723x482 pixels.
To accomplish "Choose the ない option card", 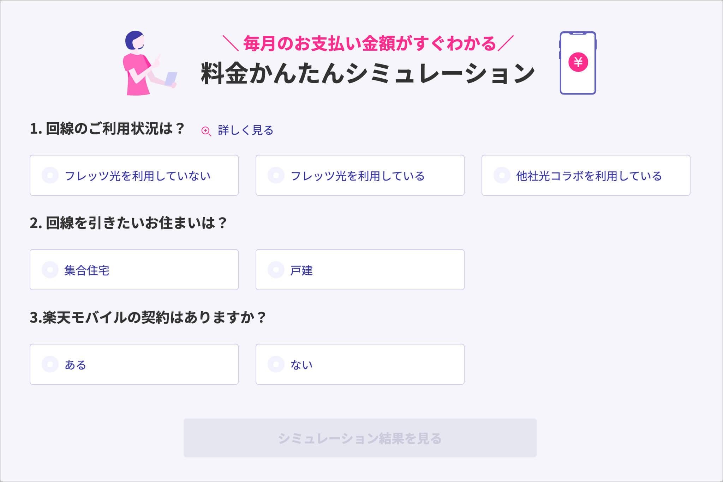I will point(360,364).
